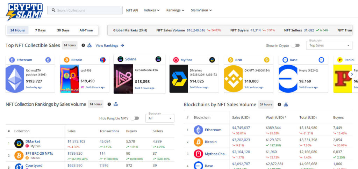Click the Hypio (#2240) title
This screenshot has height=169, width=358.
coord(308,71)
